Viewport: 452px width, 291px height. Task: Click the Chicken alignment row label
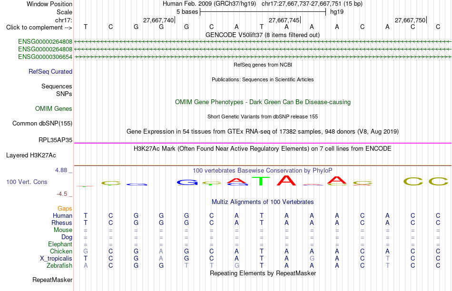pyautogui.click(x=61, y=251)
